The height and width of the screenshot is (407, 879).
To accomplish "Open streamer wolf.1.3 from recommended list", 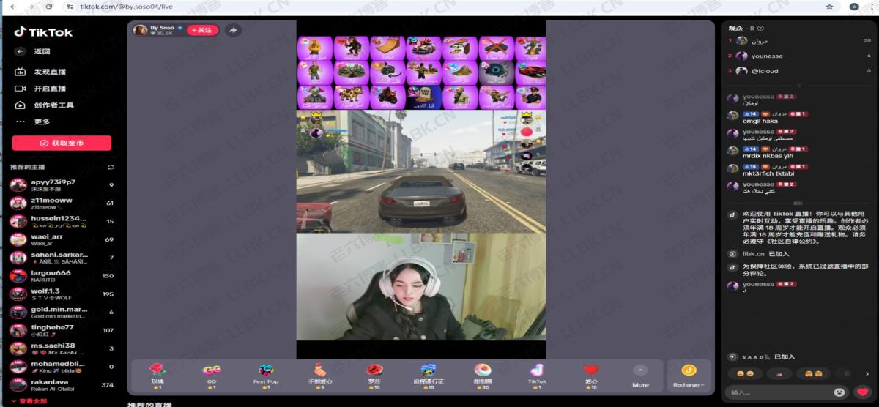I will coord(62,294).
